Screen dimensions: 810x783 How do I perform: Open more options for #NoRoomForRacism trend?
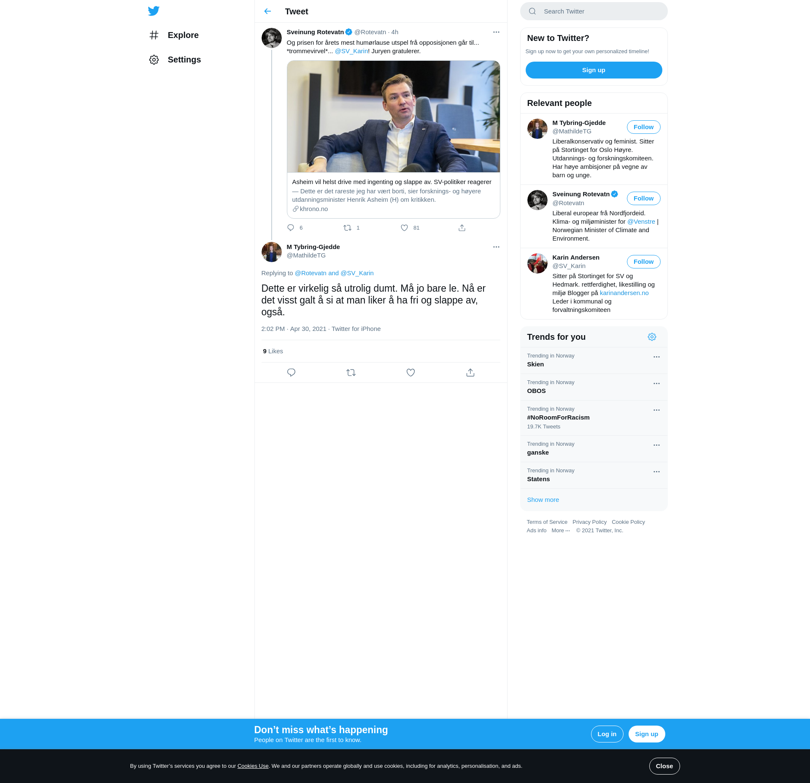coord(656,410)
